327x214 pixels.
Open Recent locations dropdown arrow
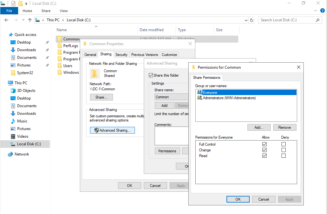(x=23, y=20)
